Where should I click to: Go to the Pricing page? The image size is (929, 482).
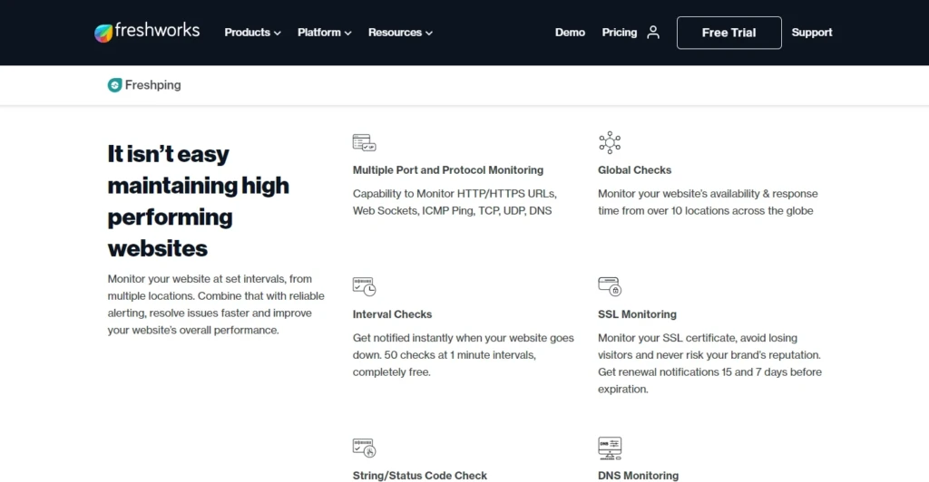click(x=619, y=33)
